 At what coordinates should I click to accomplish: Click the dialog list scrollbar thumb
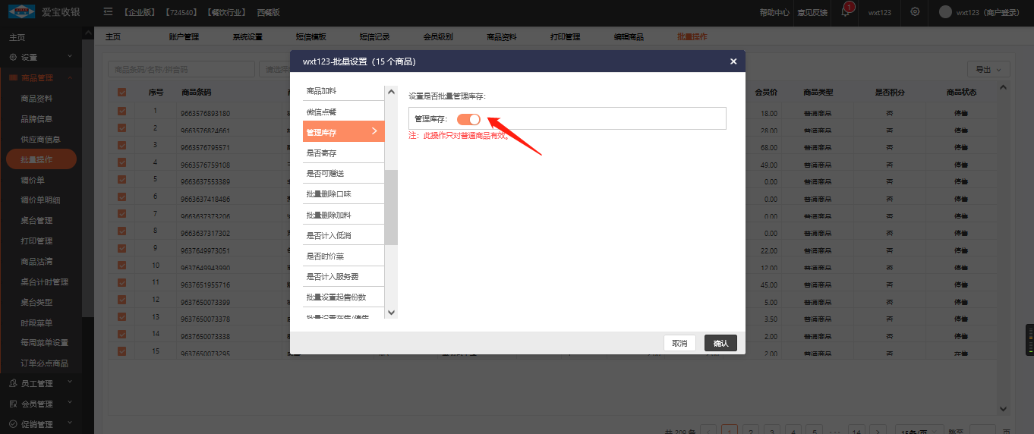point(391,207)
